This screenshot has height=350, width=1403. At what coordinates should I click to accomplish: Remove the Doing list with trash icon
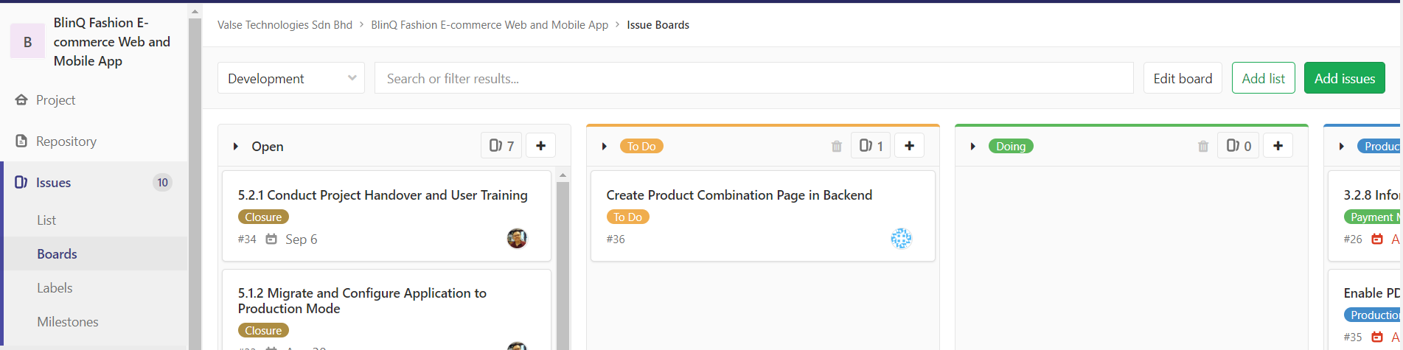1202,146
